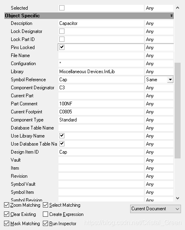
Task: Select the Symbol Item row label
Action: pos(22,192)
